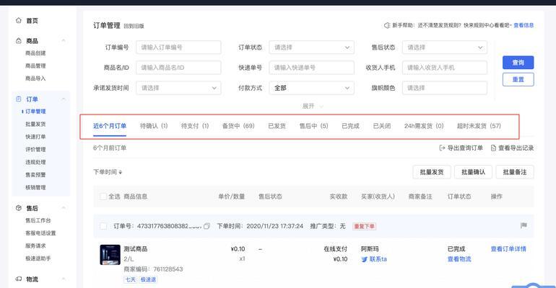
Task: Open 核销管理 in the sidebar
Action: click(35, 188)
